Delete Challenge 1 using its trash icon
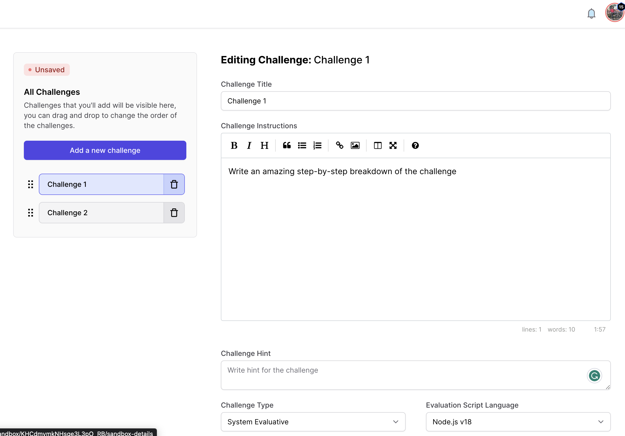Viewport: 625px width, 436px height. (174, 184)
